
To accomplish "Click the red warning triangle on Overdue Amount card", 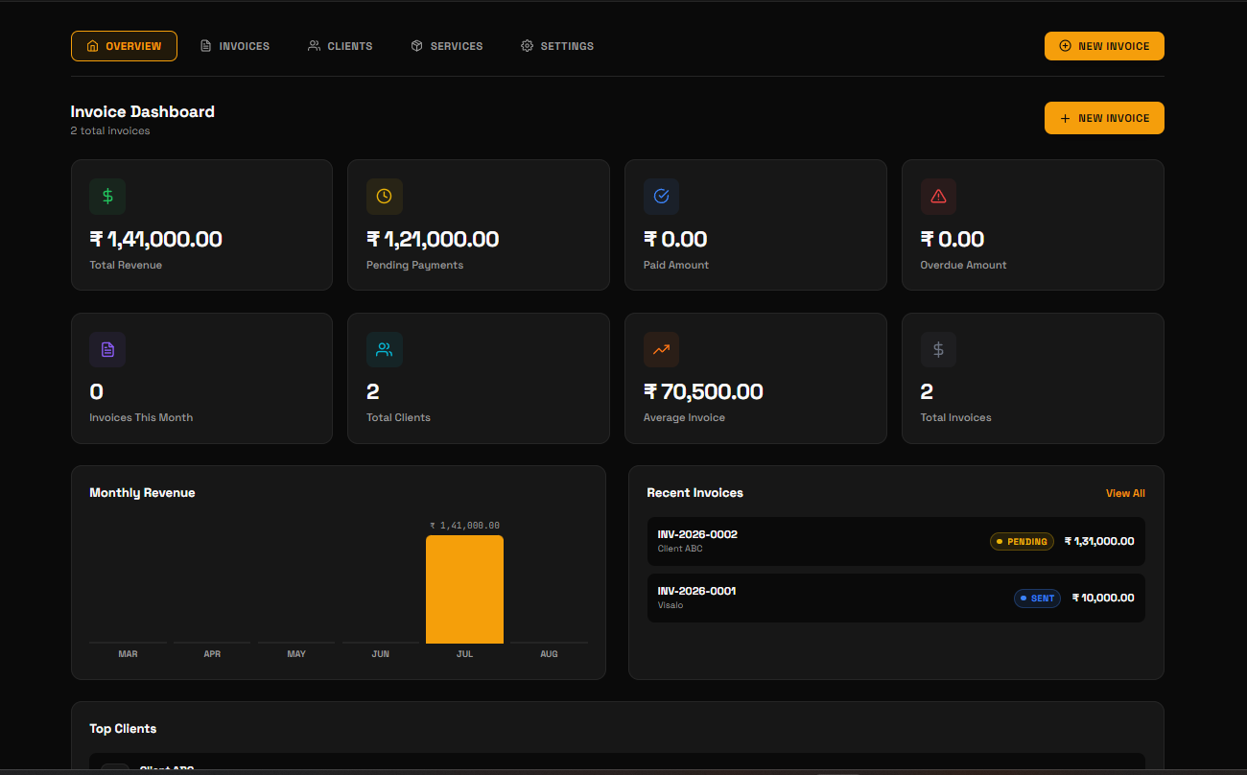I will pos(938,196).
